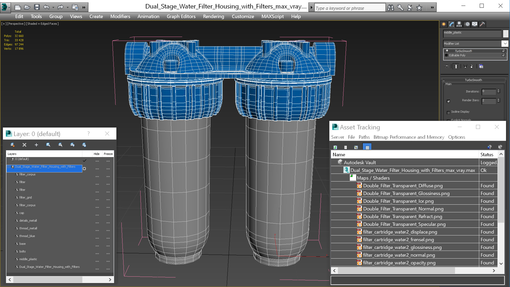Click Configure Modifier Sets icon
The height and width of the screenshot is (287, 510).
[481, 66]
